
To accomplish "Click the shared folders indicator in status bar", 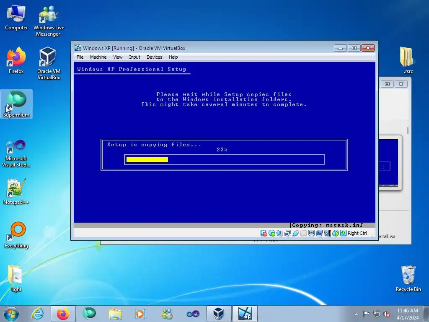I will pos(303,233).
